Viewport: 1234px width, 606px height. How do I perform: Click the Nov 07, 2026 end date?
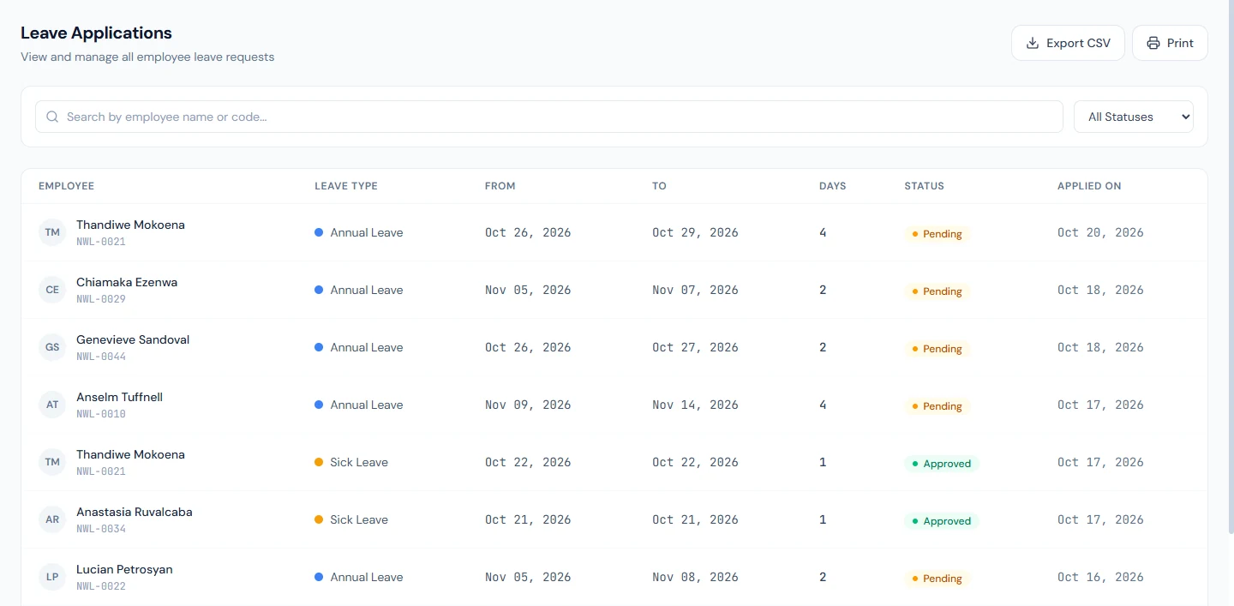pos(695,290)
